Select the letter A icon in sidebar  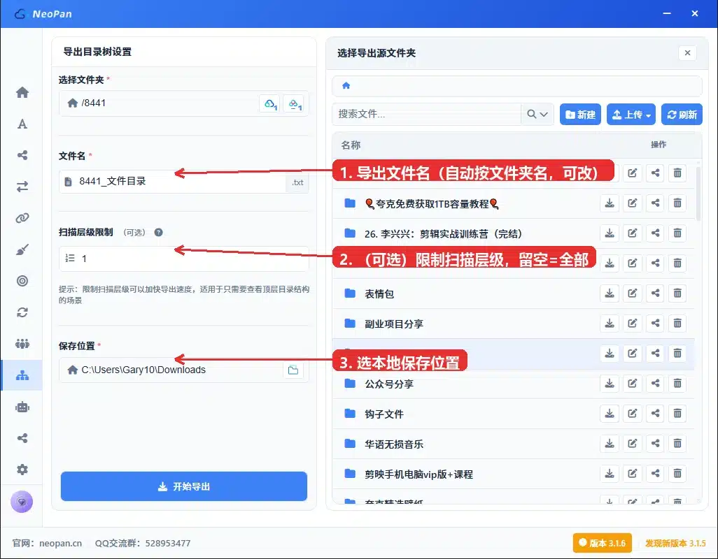coord(22,124)
